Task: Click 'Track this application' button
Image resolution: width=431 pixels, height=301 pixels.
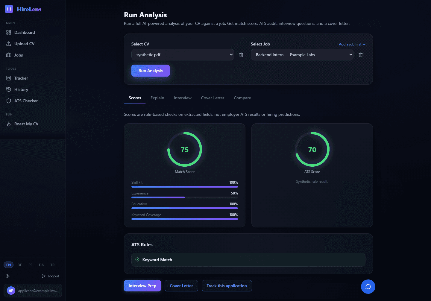Action: tap(227, 286)
